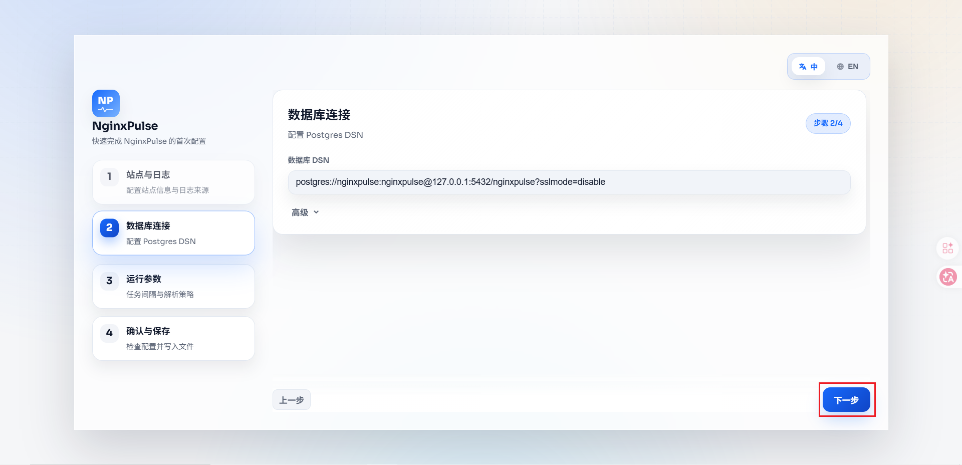Go to step 3 运行参数
The height and width of the screenshot is (465, 962).
tap(173, 286)
